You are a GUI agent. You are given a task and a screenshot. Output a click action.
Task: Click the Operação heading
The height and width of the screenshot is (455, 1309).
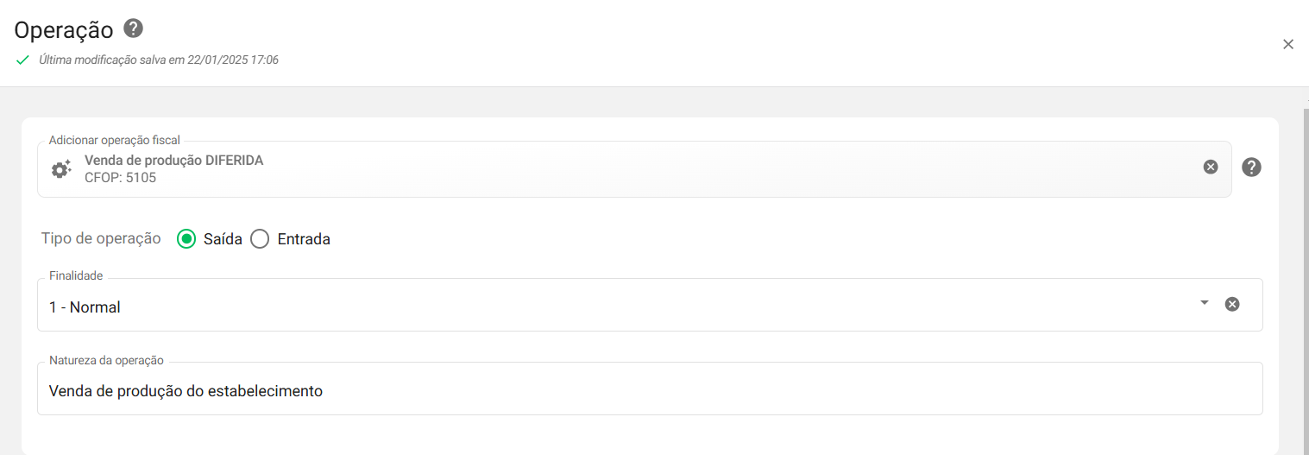(x=64, y=30)
